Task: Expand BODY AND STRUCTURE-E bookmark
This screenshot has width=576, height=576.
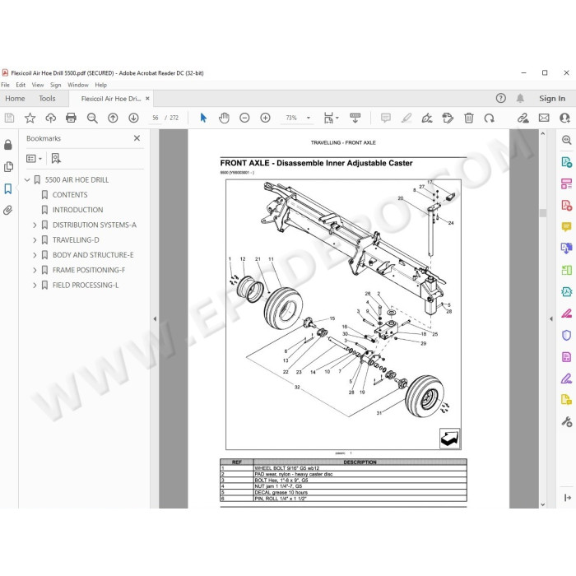Action: click(35, 255)
